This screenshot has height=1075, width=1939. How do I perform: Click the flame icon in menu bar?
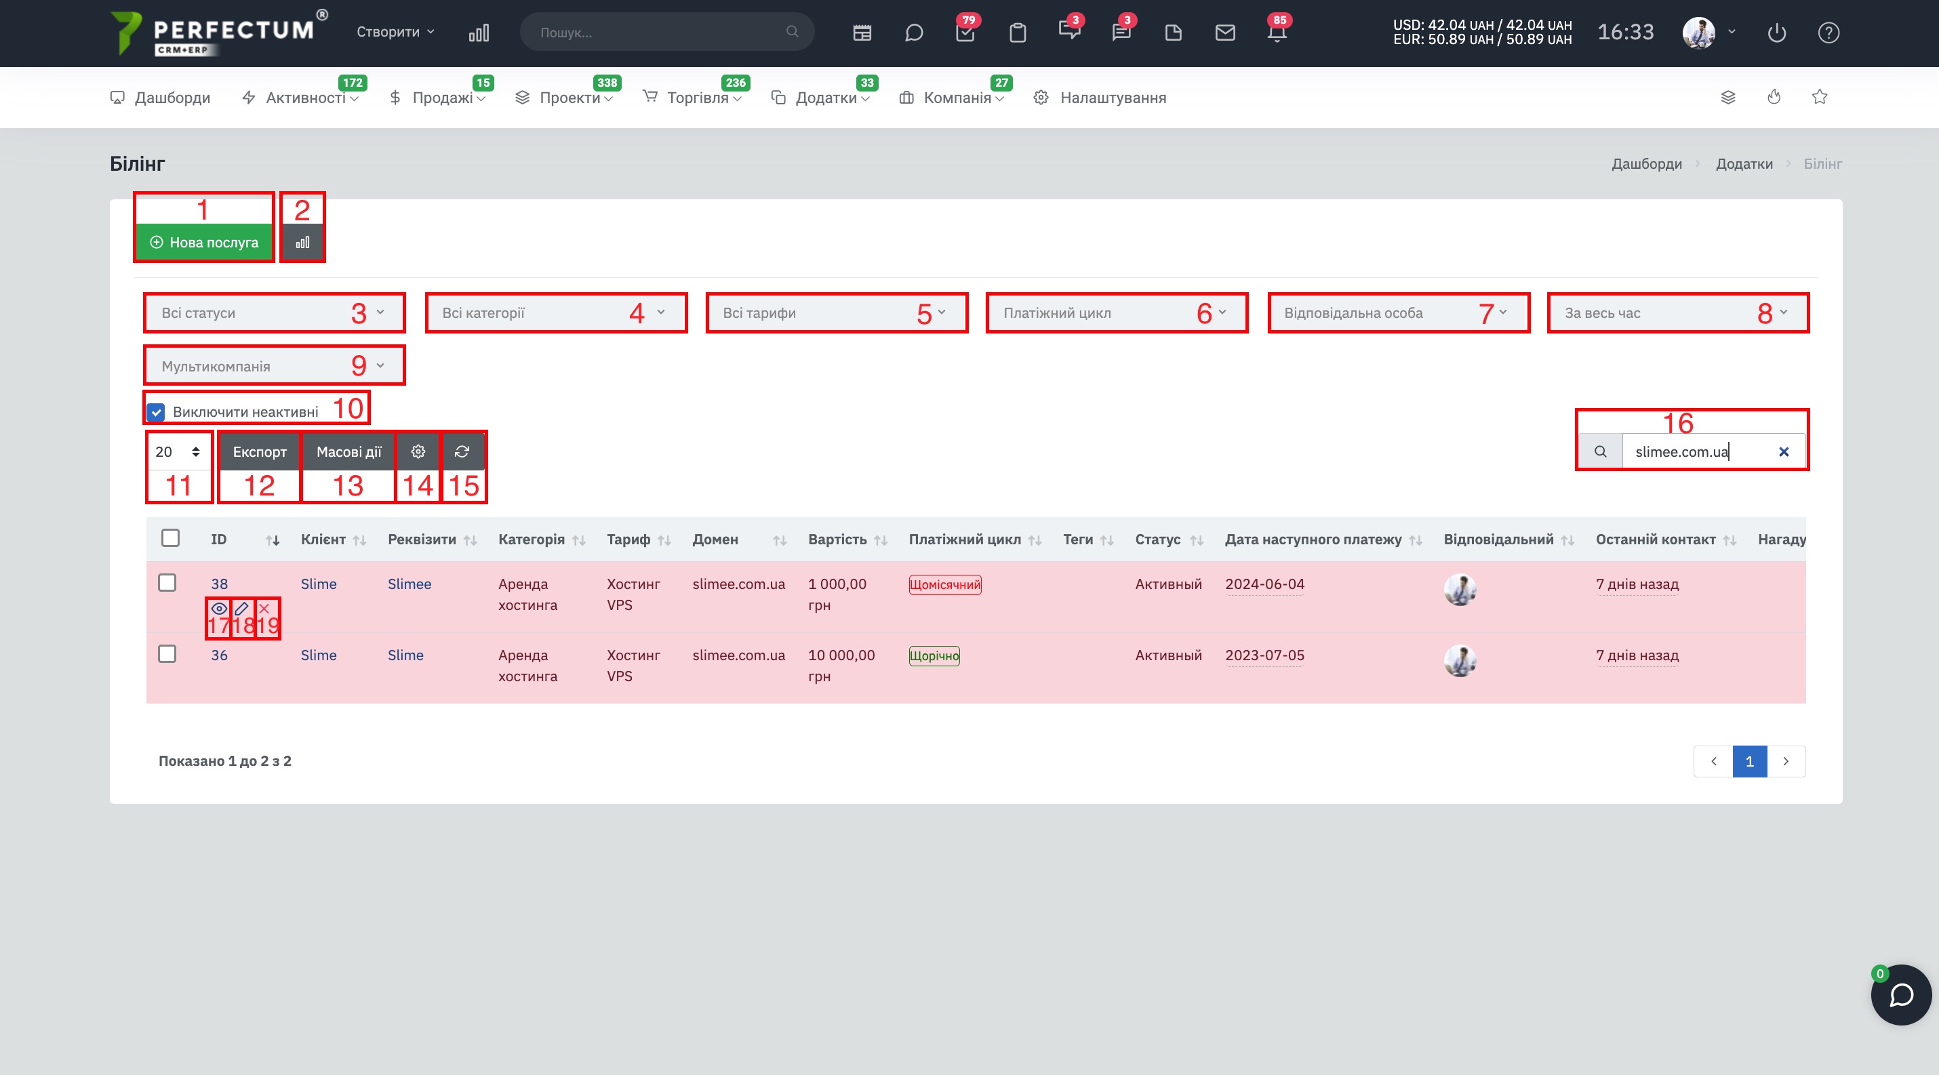(1774, 97)
